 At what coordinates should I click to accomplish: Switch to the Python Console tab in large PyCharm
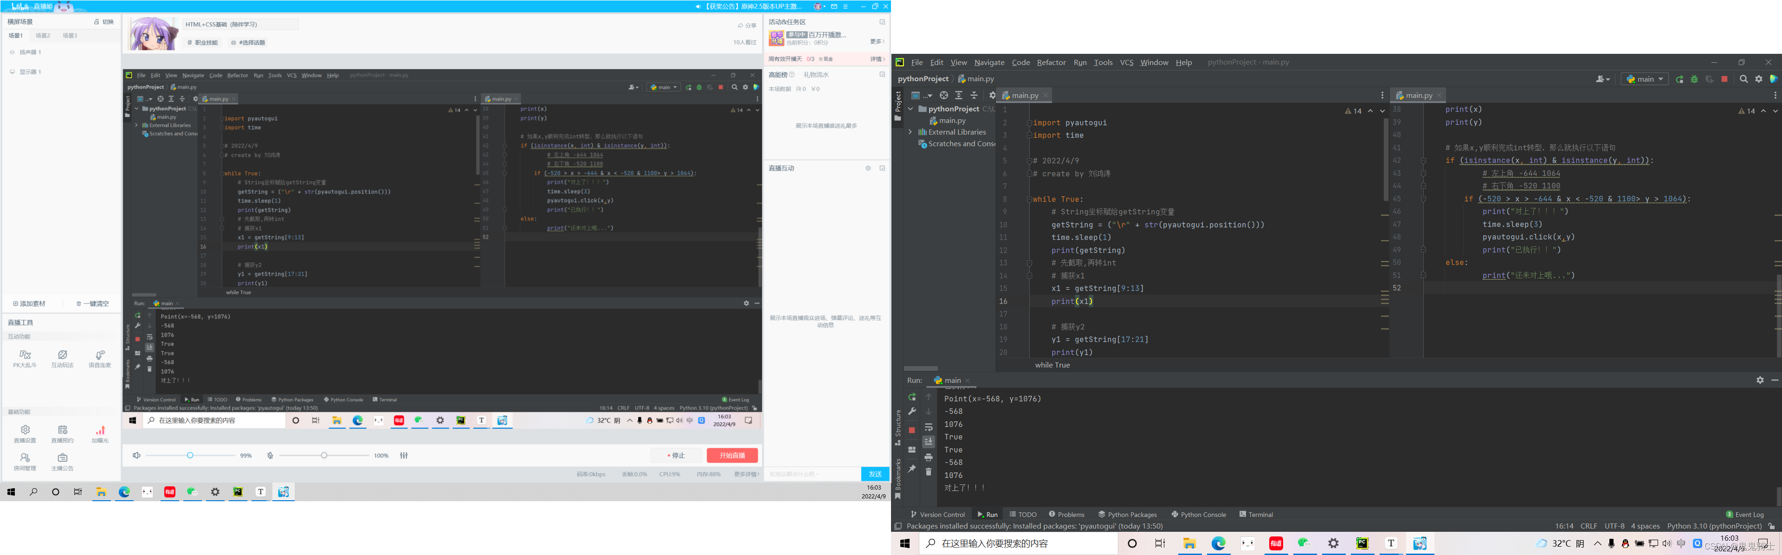click(x=1198, y=514)
